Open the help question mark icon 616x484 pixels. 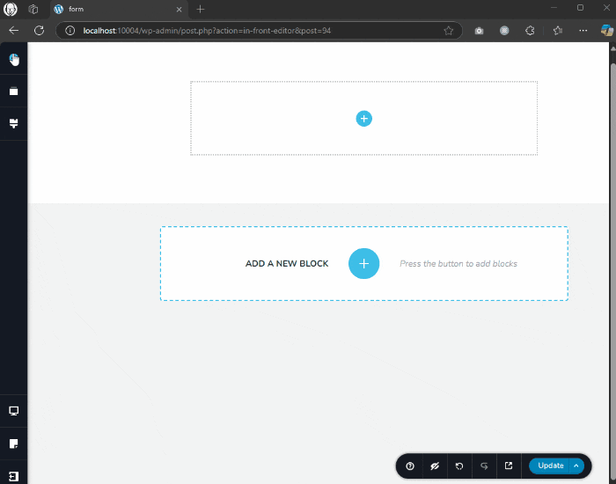410,466
